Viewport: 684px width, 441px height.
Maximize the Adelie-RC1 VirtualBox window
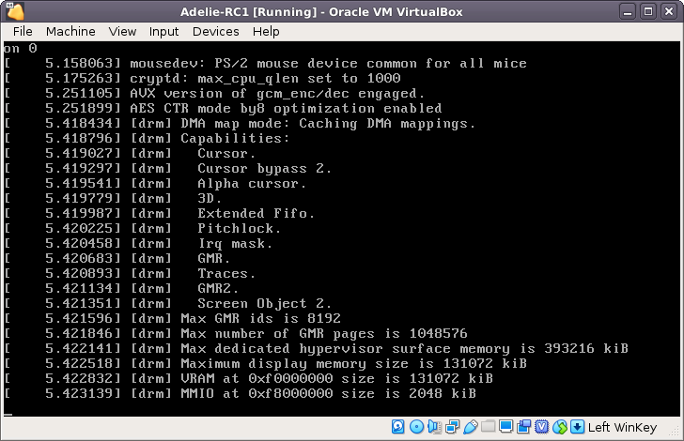coord(648,12)
